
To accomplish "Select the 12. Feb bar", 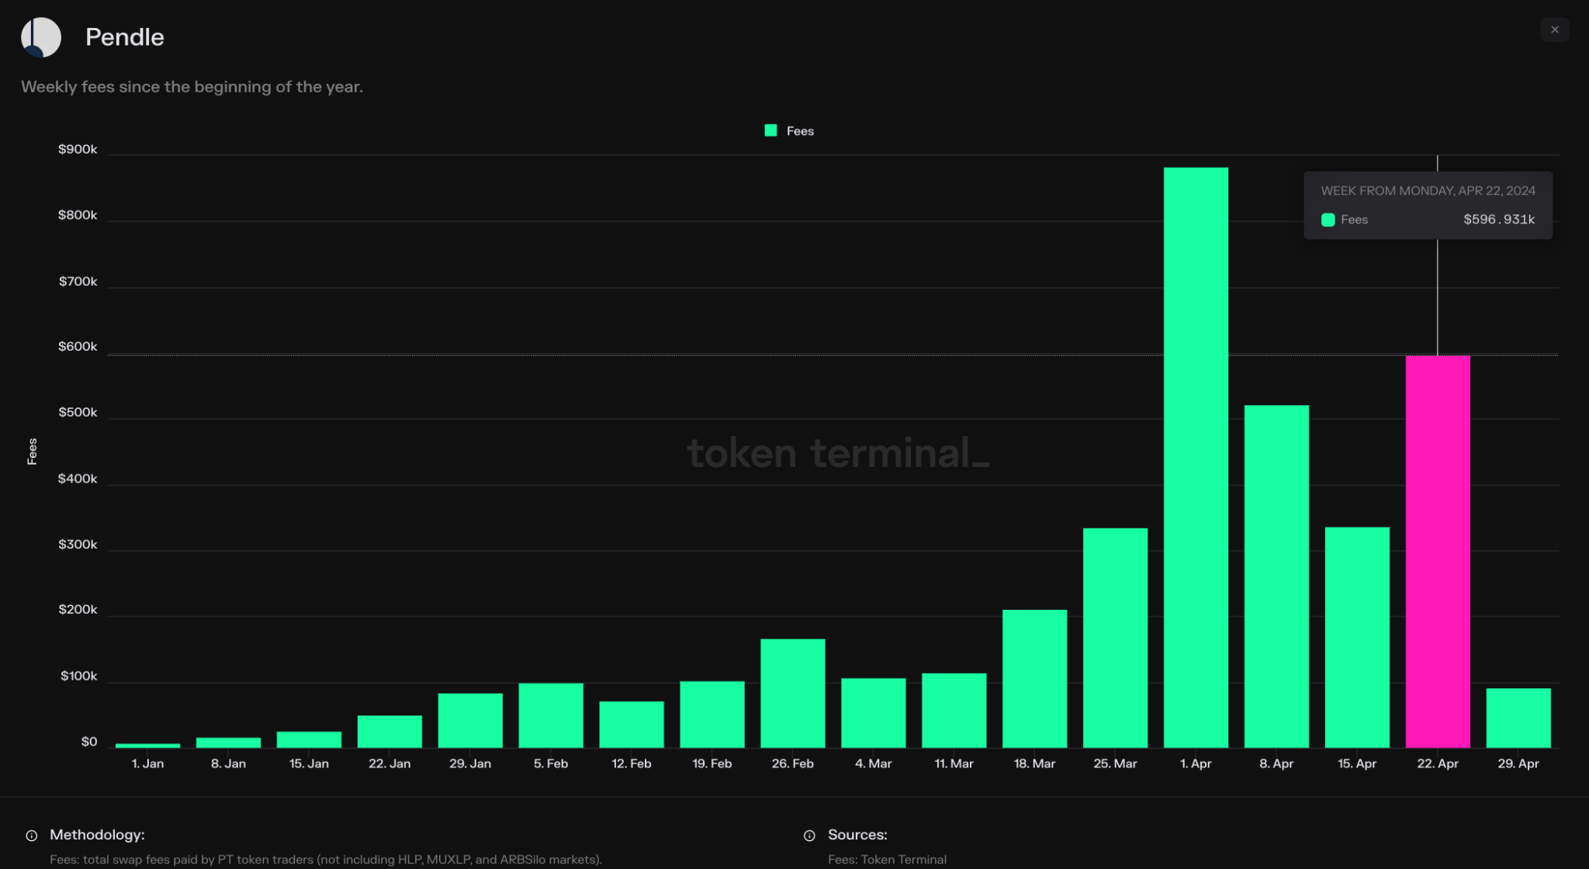I will pos(631,725).
